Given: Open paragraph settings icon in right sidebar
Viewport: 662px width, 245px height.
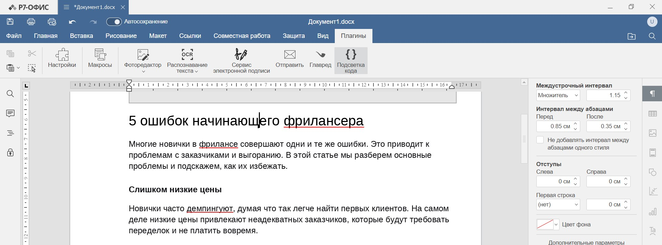Looking at the screenshot, I should point(652,94).
